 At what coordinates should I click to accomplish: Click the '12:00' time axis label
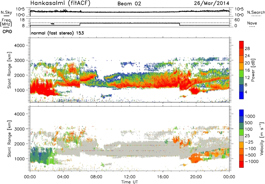[130, 177]
